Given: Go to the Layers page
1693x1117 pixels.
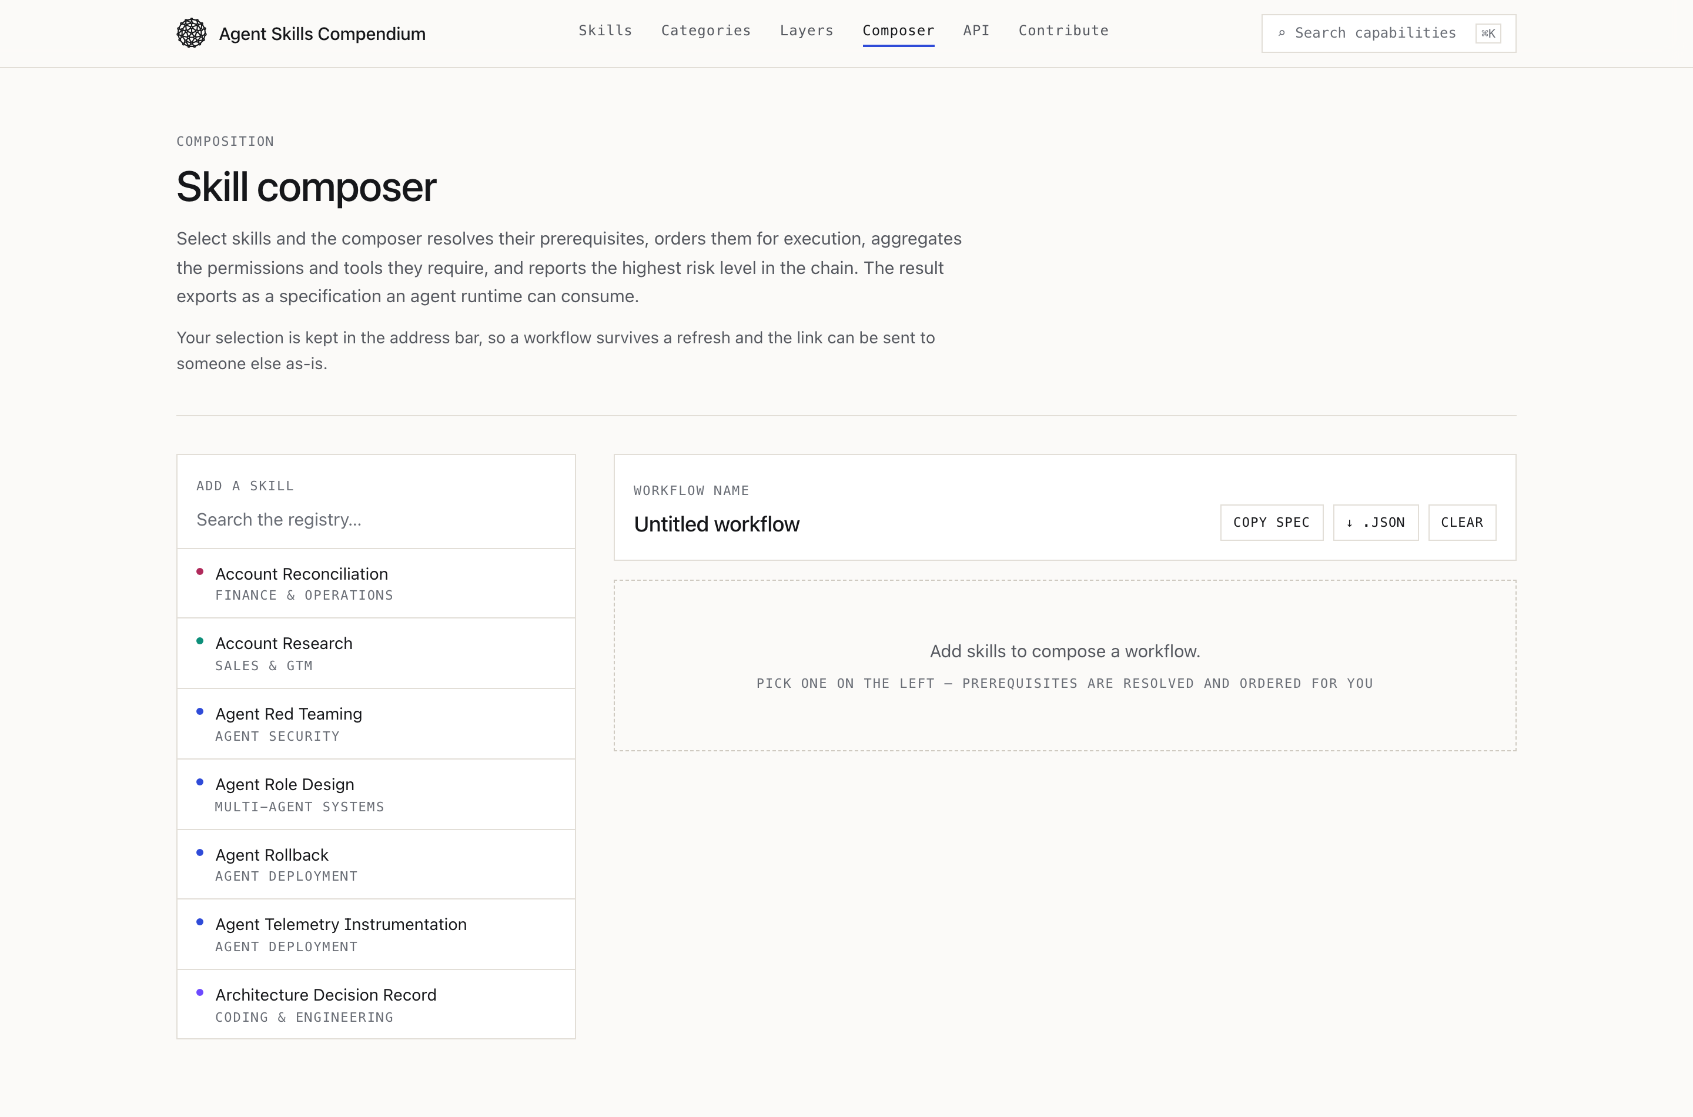Looking at the screenshot, I should click(x=807, y=31).
